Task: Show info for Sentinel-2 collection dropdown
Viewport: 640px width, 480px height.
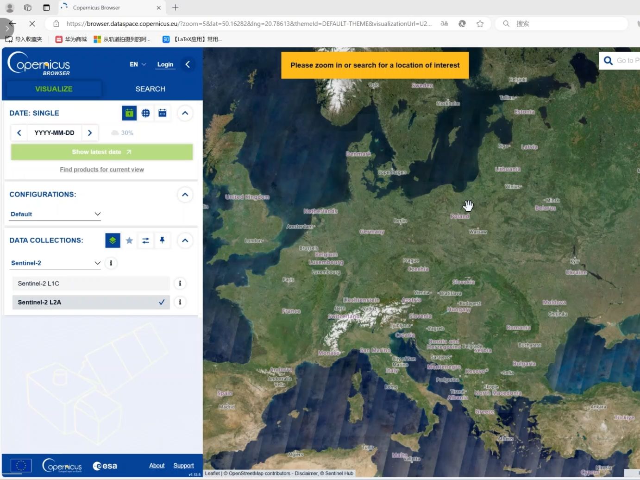Action: [111, 263]
